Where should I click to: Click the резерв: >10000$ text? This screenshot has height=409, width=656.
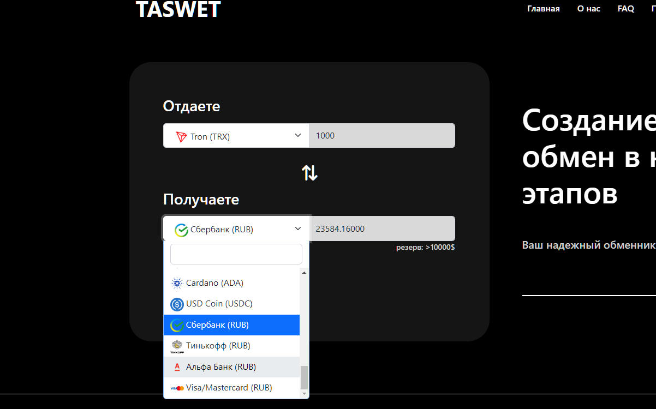point(425,248)
